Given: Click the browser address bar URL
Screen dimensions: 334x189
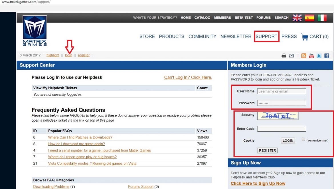Looking at the screenshot, I should (x=26, y=2).
